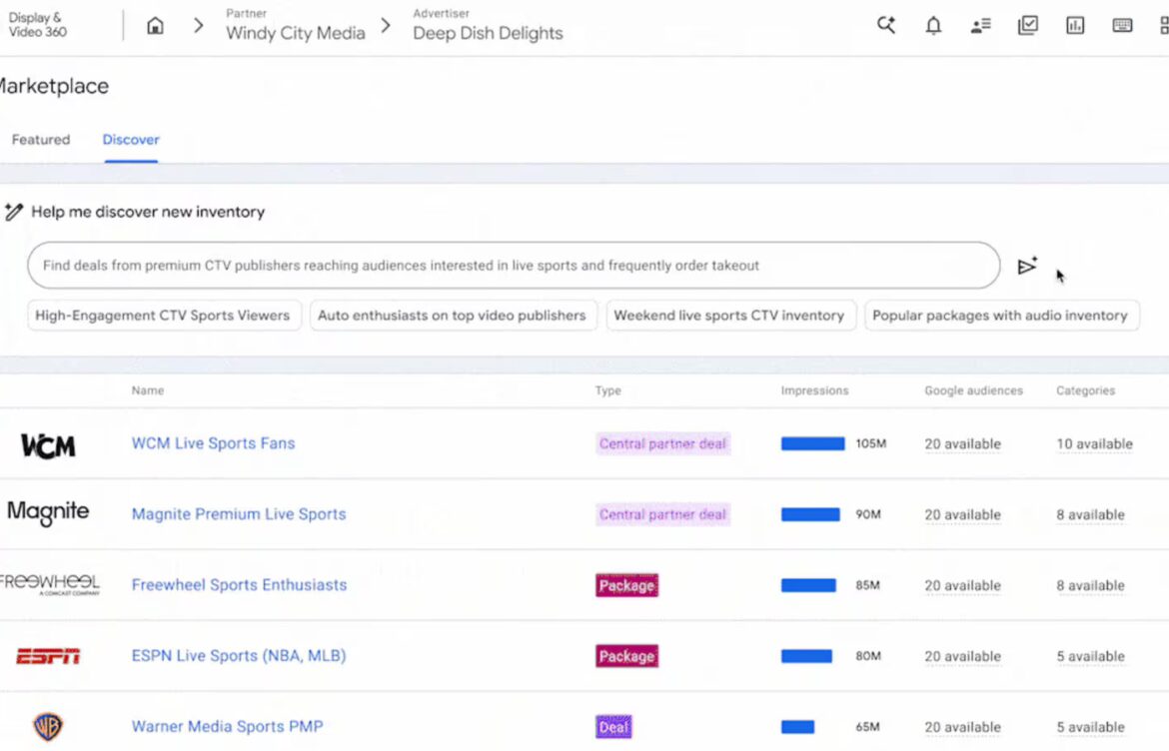Click the Warner Bros logo

48,726
